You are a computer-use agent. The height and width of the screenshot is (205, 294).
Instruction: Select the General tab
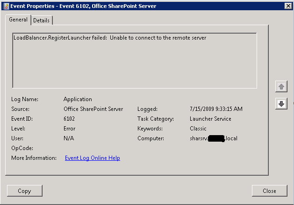pos(18,20)
